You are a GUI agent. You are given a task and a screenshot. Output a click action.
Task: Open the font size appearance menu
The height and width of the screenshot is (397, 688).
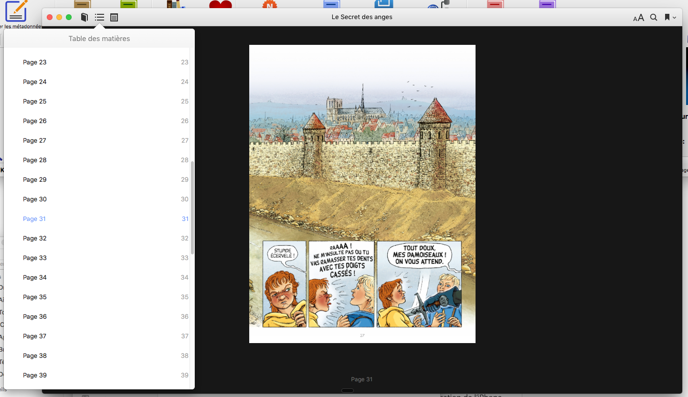638,18
